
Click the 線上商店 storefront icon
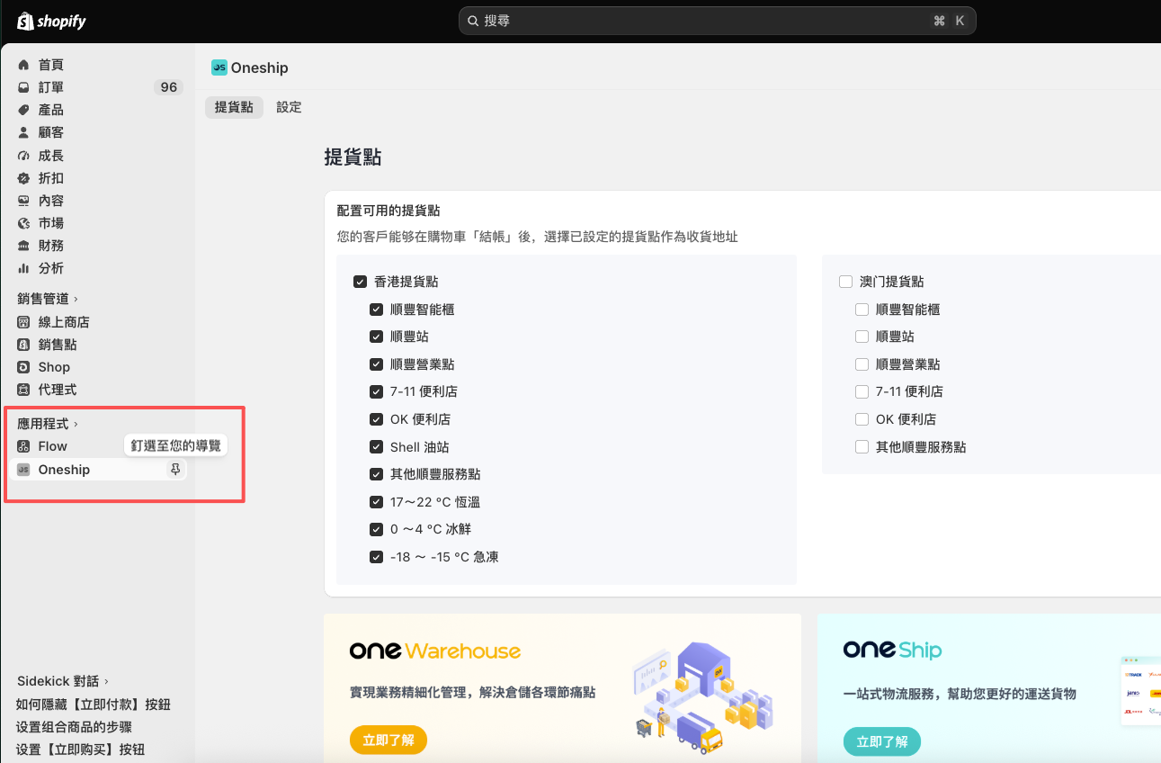click(23, 322)
